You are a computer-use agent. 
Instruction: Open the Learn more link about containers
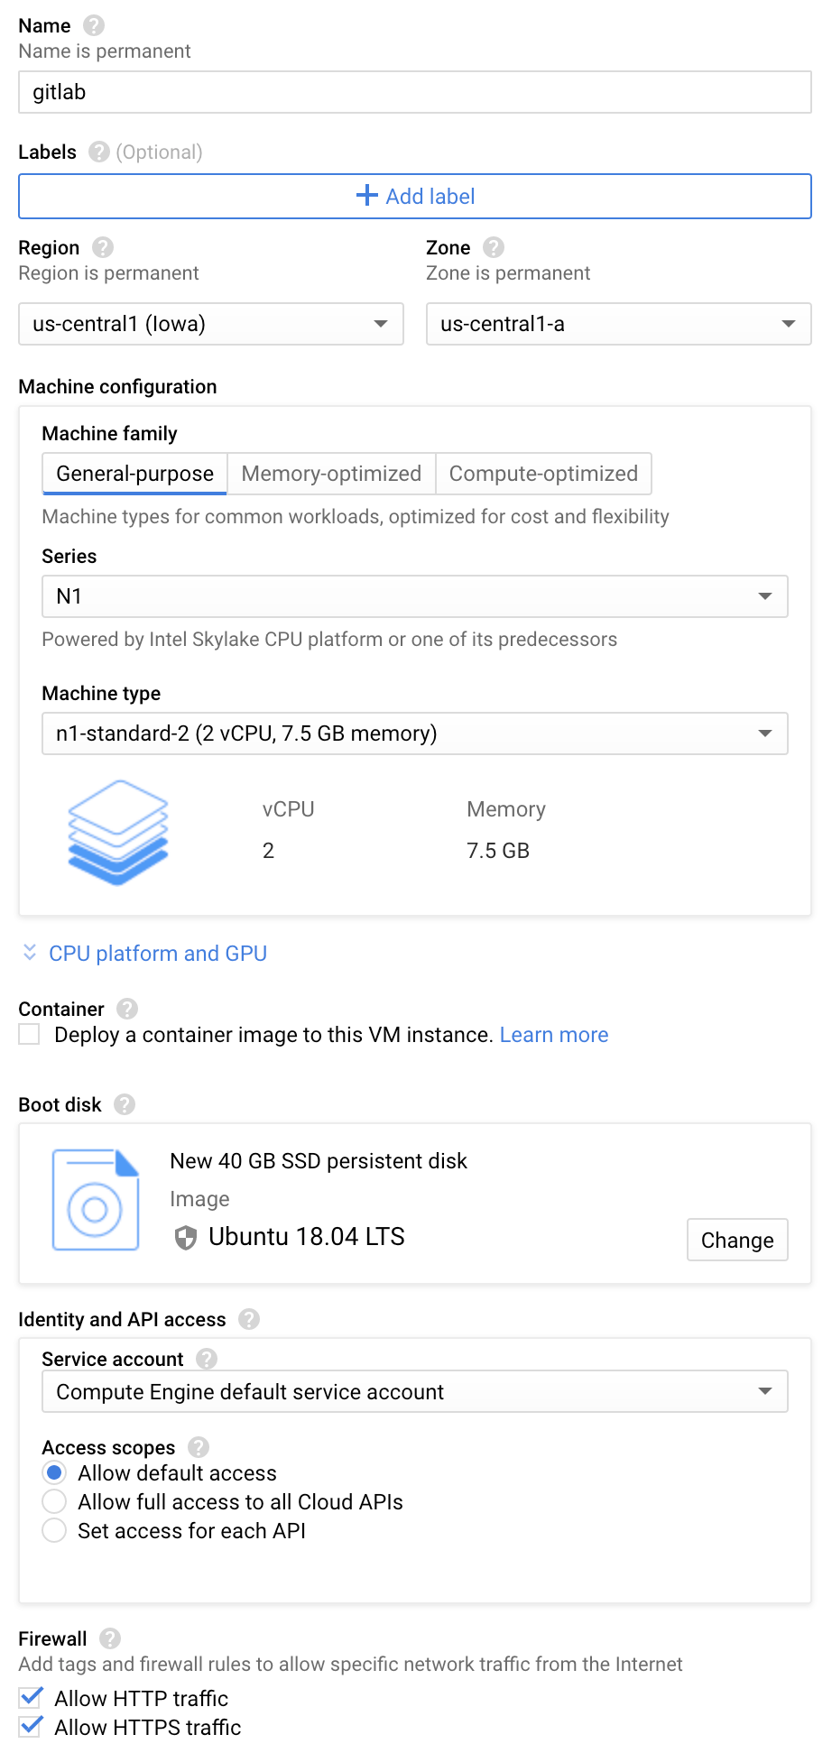(554, 1034)
